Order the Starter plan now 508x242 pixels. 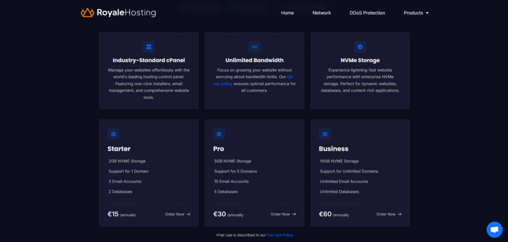point(177,214)
